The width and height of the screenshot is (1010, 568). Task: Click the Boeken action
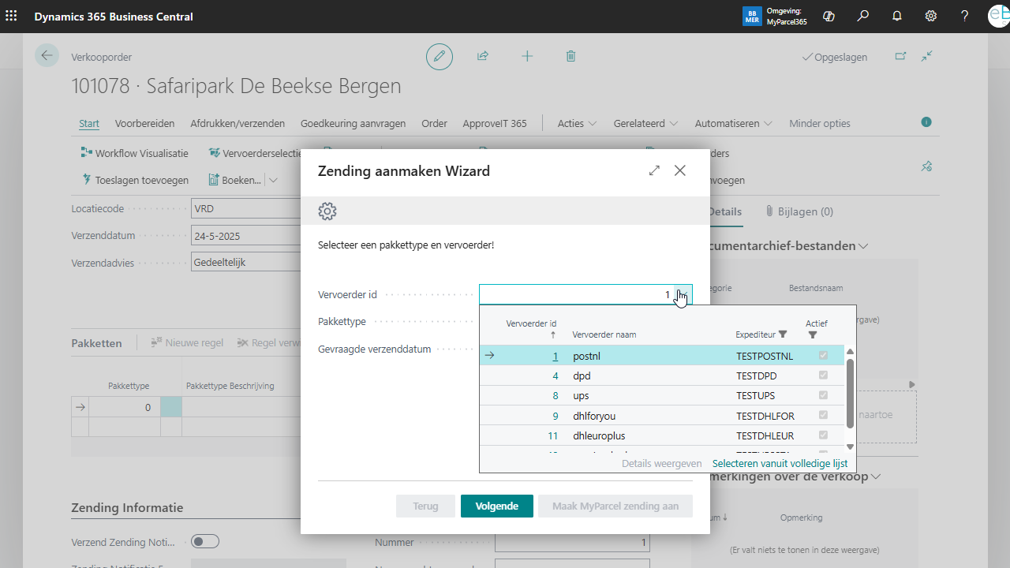coord(235,180)
